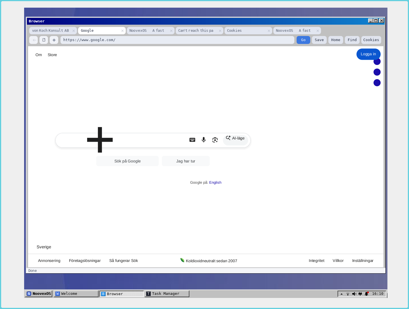Click the Find toolbar button
Image resolution: width=409 pixels, height=309 pixels.
(352, 40)
